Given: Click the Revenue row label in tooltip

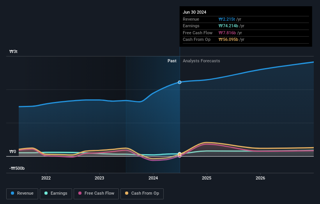Looking at the screenshot, I should (191, 19).
